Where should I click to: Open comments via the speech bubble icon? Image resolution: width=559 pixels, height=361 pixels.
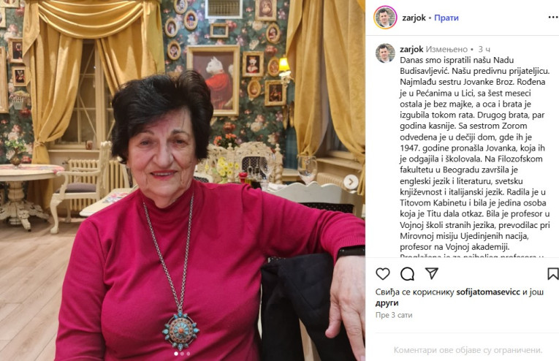407,274
